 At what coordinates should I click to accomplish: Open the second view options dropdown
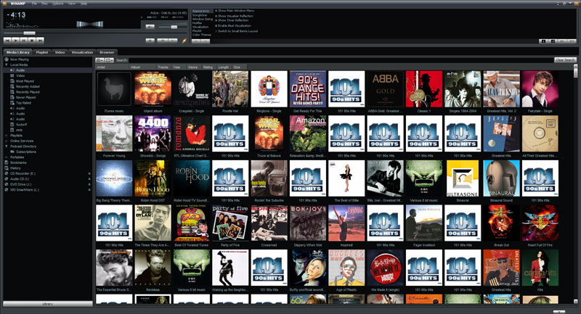tap(110, 60)
